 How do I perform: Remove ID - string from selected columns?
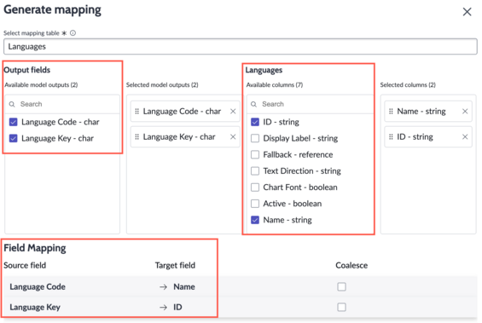tap(465, 136)
